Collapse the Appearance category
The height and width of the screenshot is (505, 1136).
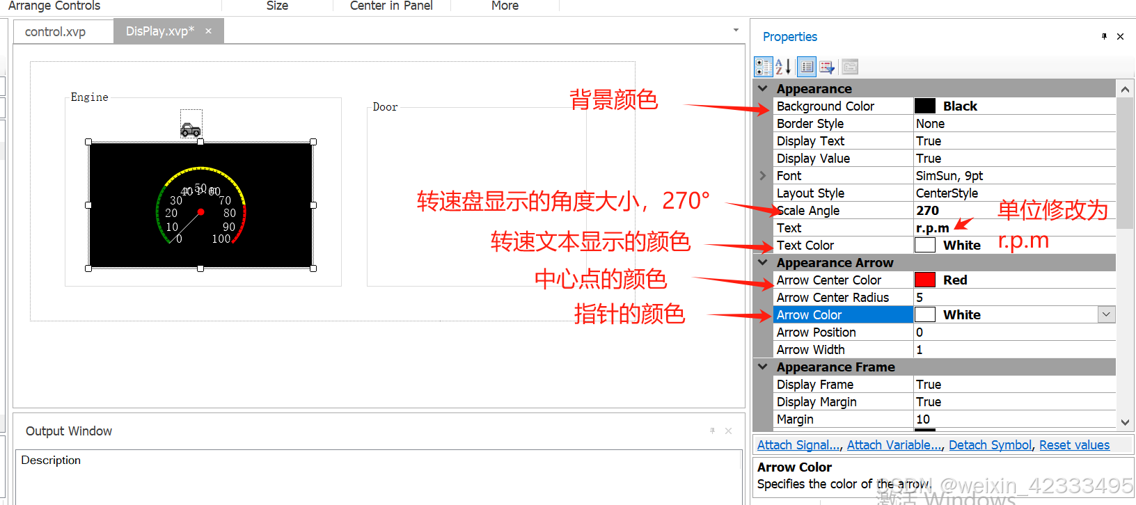point(763,88)
